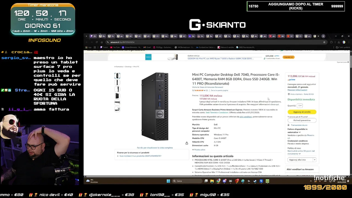This screenshot has height=198, width=352.
Task: Switch to the Google tab labeled alie
Action: click(x=263, y=36)
